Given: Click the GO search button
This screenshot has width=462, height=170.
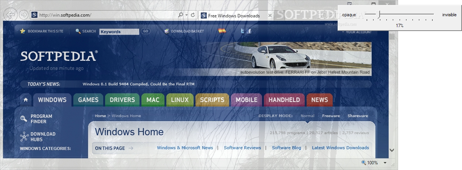Looking at the screenshot, I should point(146,31).
